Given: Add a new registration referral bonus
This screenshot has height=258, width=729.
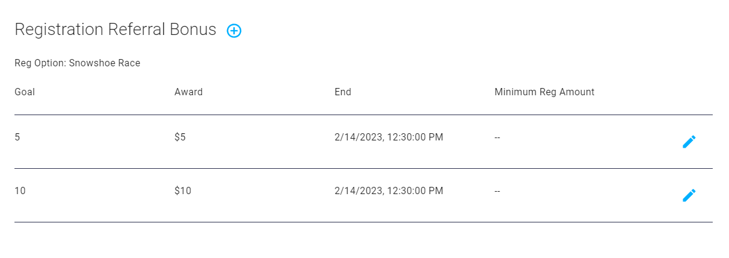Looking at the screenshot, I should pos(234,31).
